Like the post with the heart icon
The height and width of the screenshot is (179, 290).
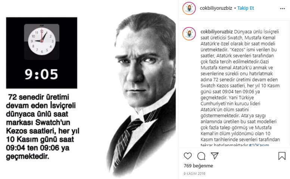[188, 156]
